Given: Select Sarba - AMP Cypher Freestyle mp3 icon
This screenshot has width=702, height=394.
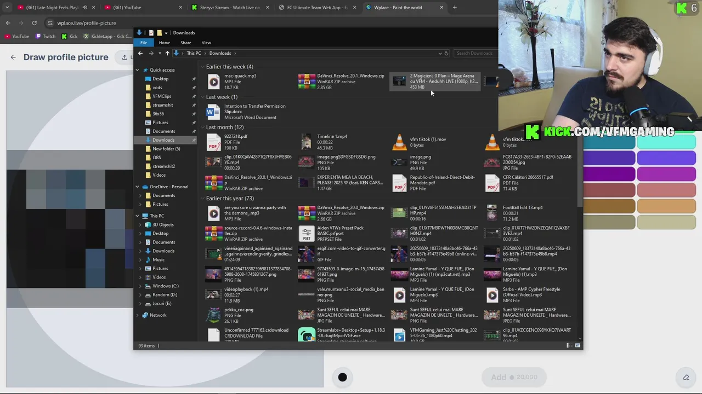Looking at the screenshot, I should pos(492,295).
